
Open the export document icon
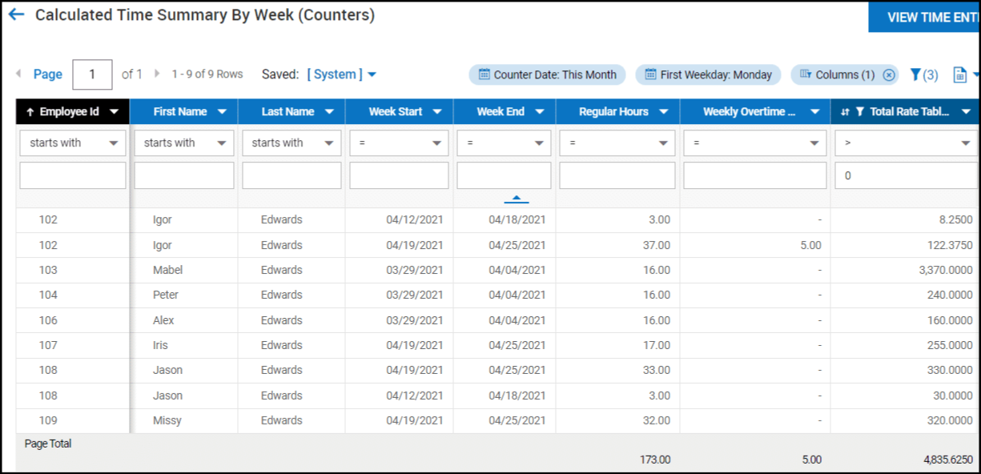[960, 74]
